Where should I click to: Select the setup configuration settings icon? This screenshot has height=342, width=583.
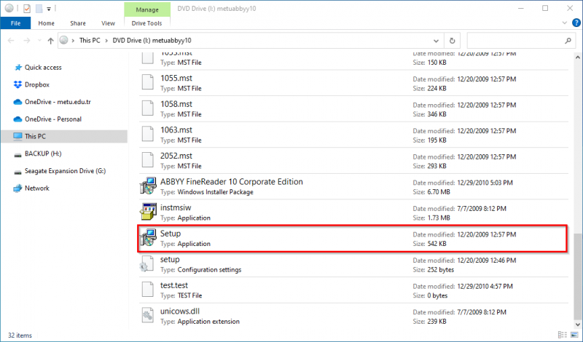tap(147, 263)
